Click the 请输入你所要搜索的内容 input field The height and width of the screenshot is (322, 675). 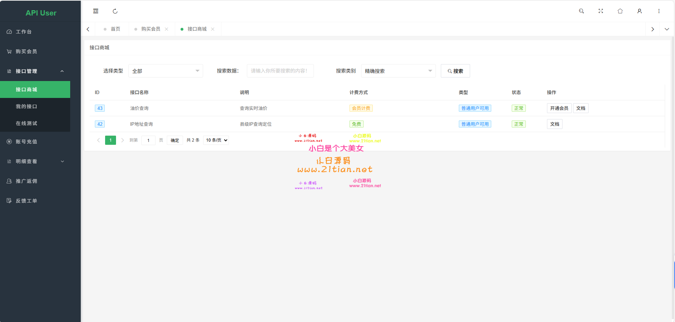click(x=280, y=71)
